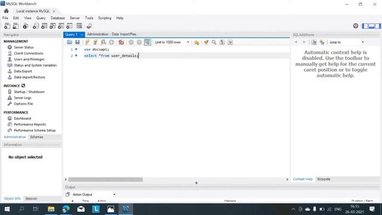Open Startup / Shutdown under Instance

click(x=29, y=92)
